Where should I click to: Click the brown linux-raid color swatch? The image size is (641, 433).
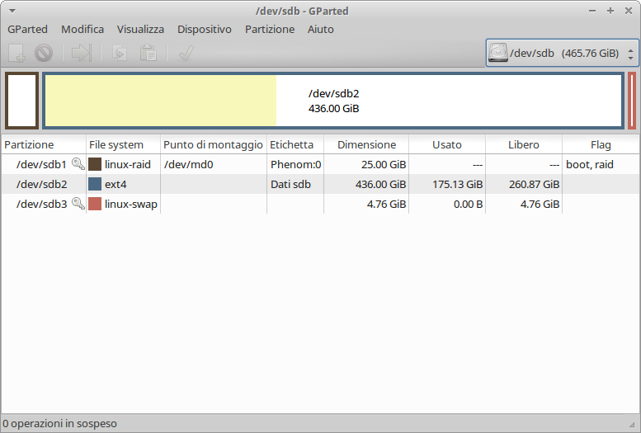(95, 164)
